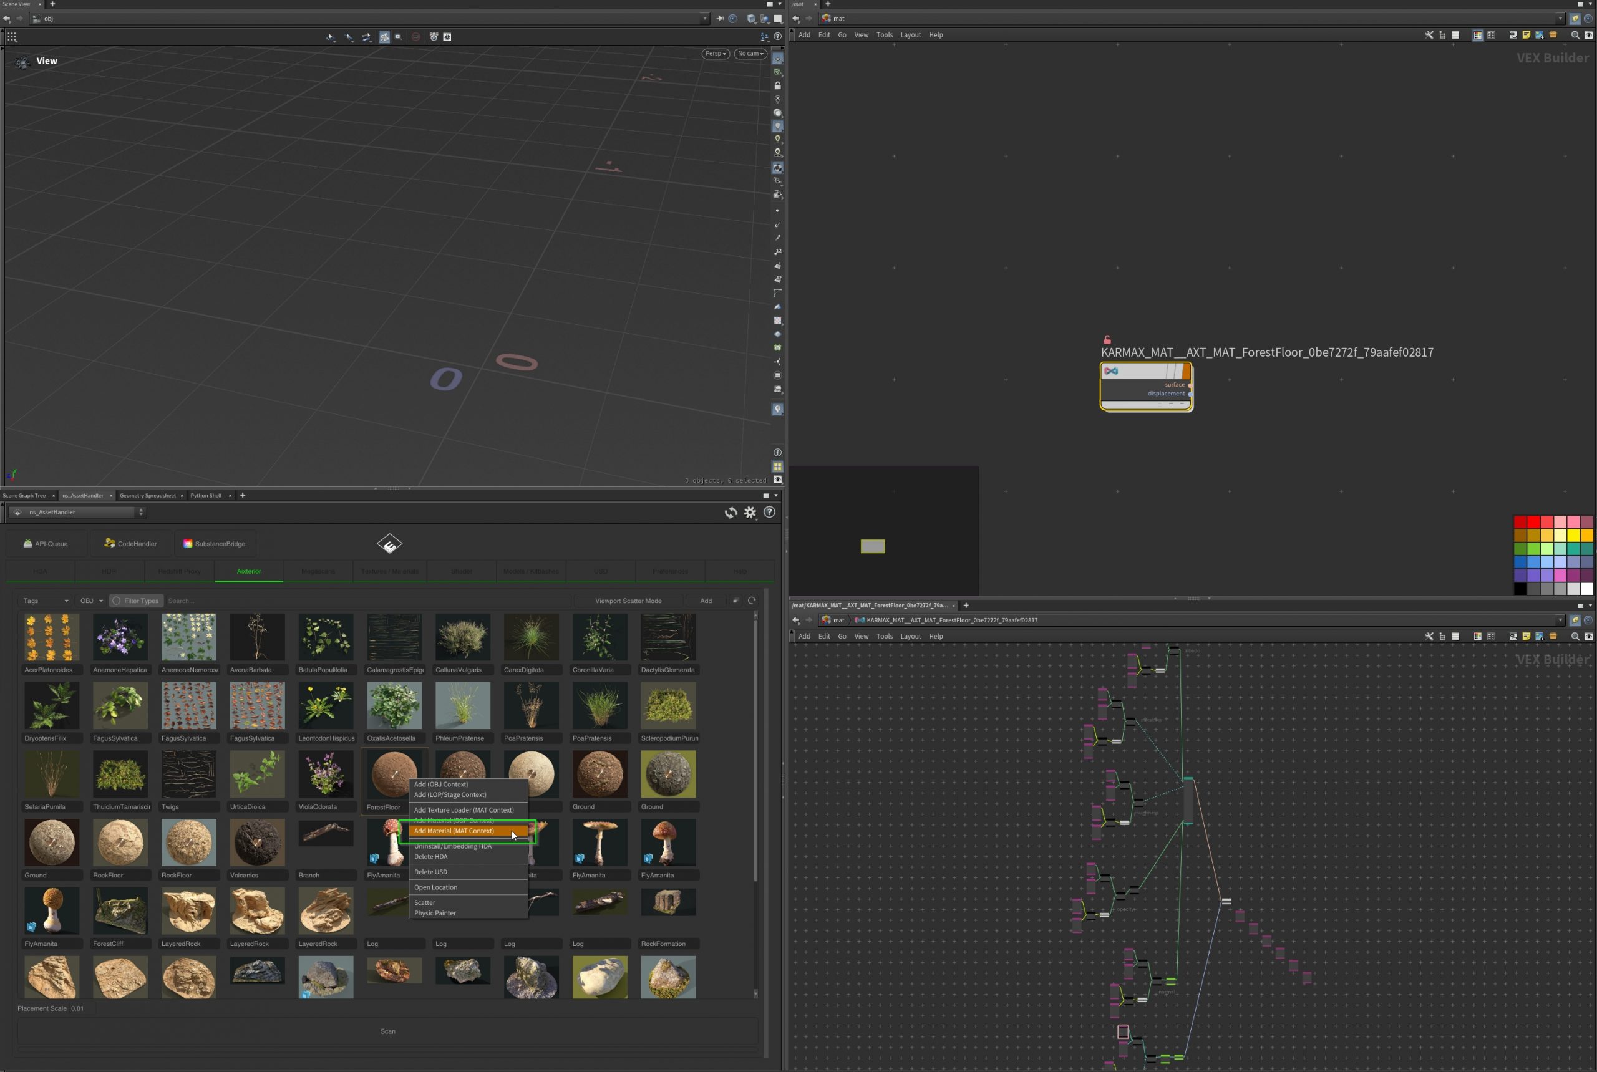Click lock icon in viewport right toolbar
1597x1072 pixels.
coord(778,85)
